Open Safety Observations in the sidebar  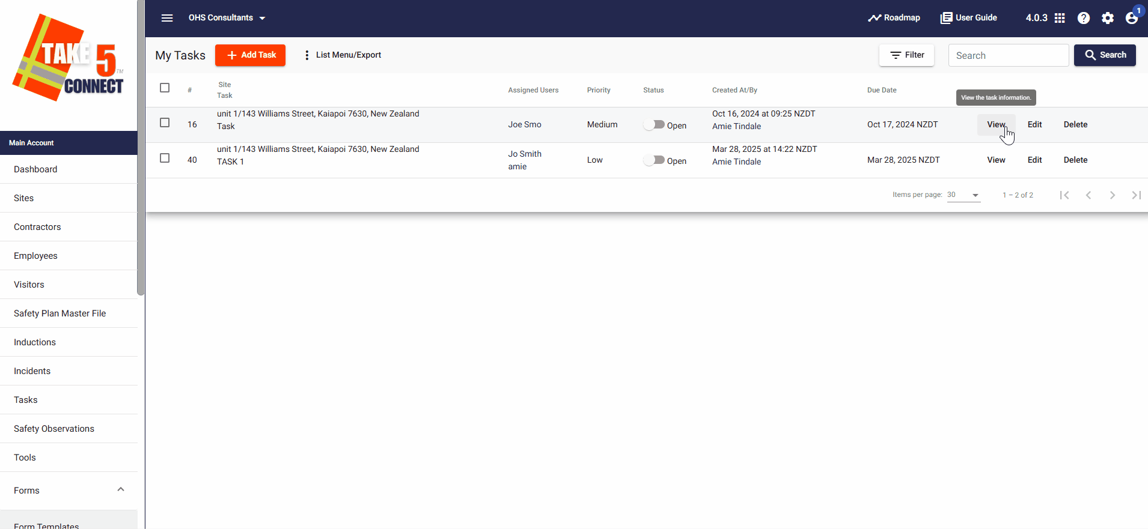[x=69, y=429]
